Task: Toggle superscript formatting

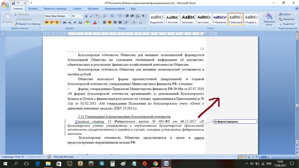Action: coord(75,22)
